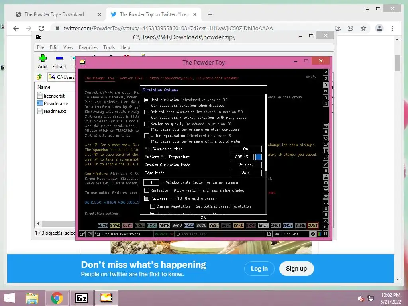Viewport: 408px width, 306px height.
Task: Select the A quick option in Powder Toy
Action: click(x=326, y=98)
